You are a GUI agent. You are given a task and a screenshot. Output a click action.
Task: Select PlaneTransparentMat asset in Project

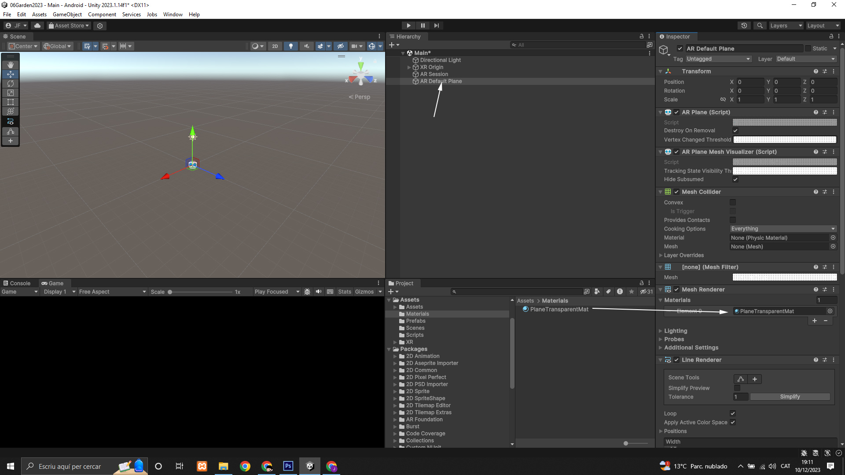558,309
